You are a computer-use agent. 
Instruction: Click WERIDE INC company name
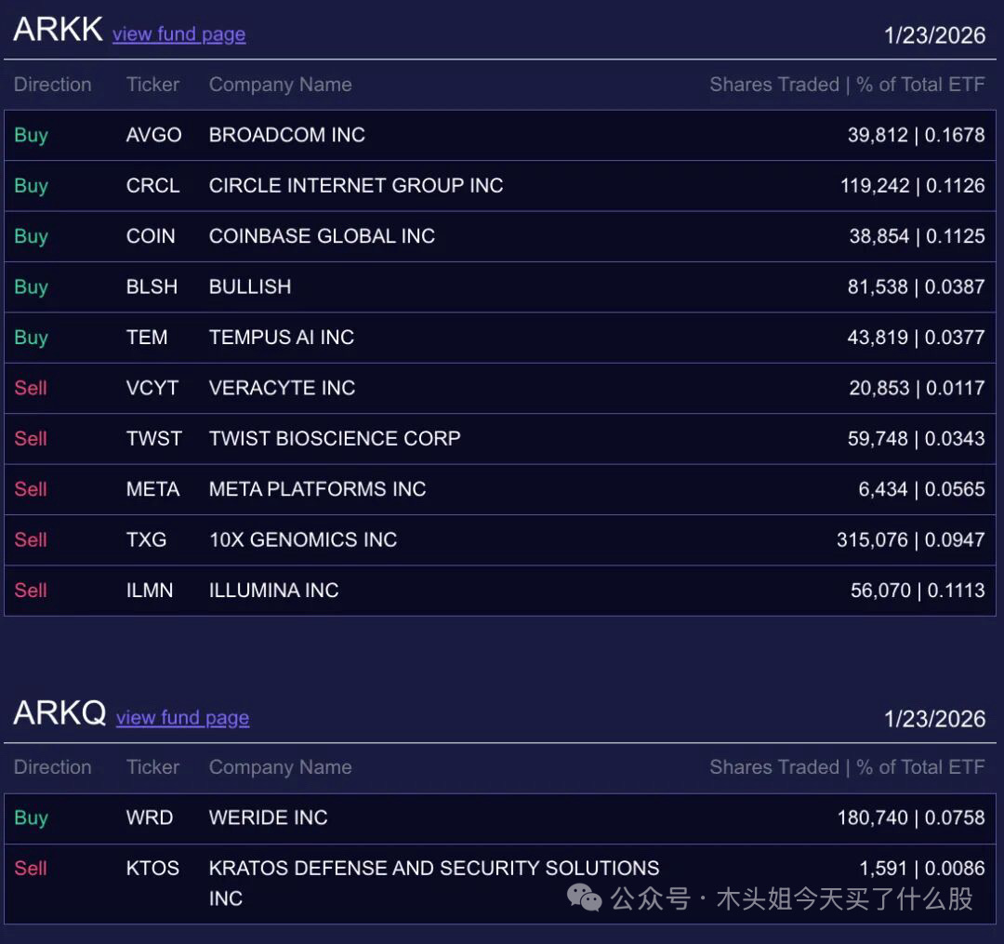pyautogui.click(x=269, y=818)
